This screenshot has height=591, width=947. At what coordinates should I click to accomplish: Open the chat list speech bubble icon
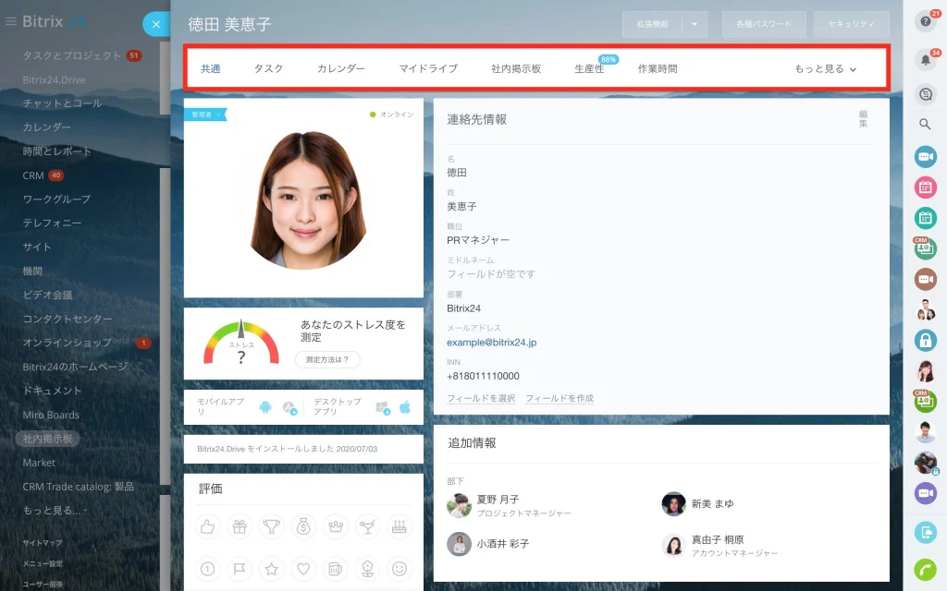925,94
